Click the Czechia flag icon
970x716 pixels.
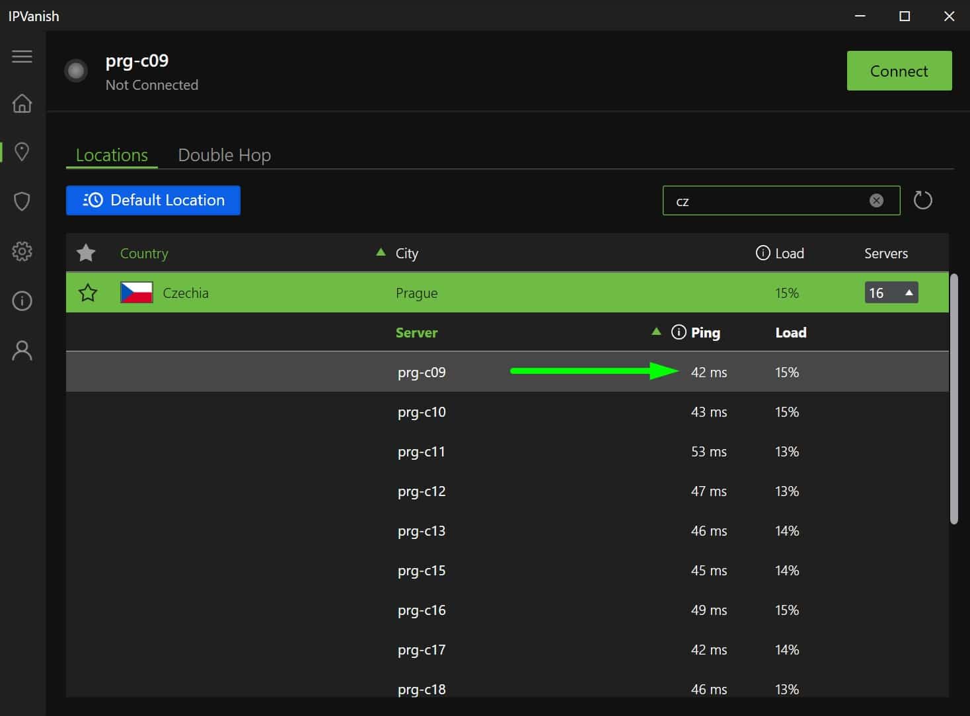click(x=137, y=293)
